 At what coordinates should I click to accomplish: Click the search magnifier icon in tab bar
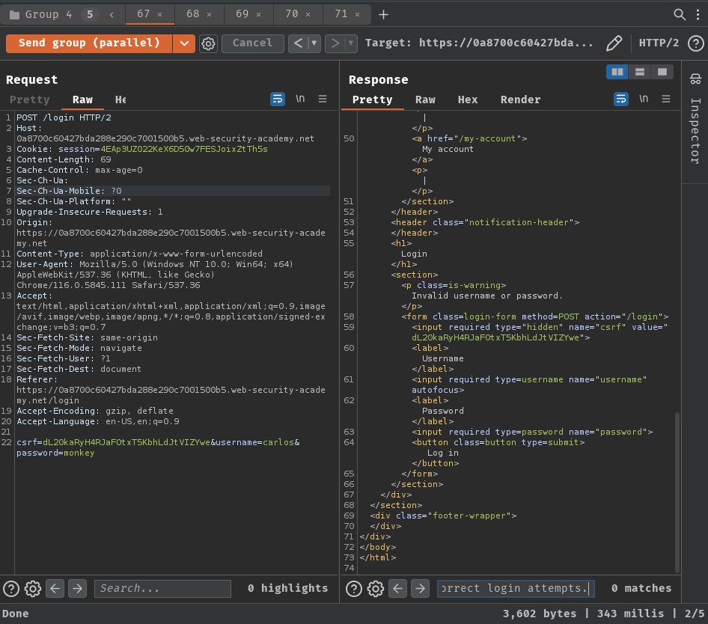tap(680, 14)
